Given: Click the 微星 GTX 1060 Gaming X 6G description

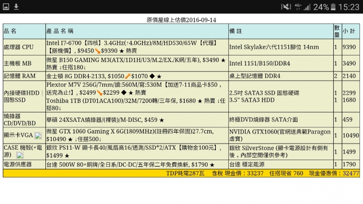Looking at the screenshot, I should [x=130, y=135].
